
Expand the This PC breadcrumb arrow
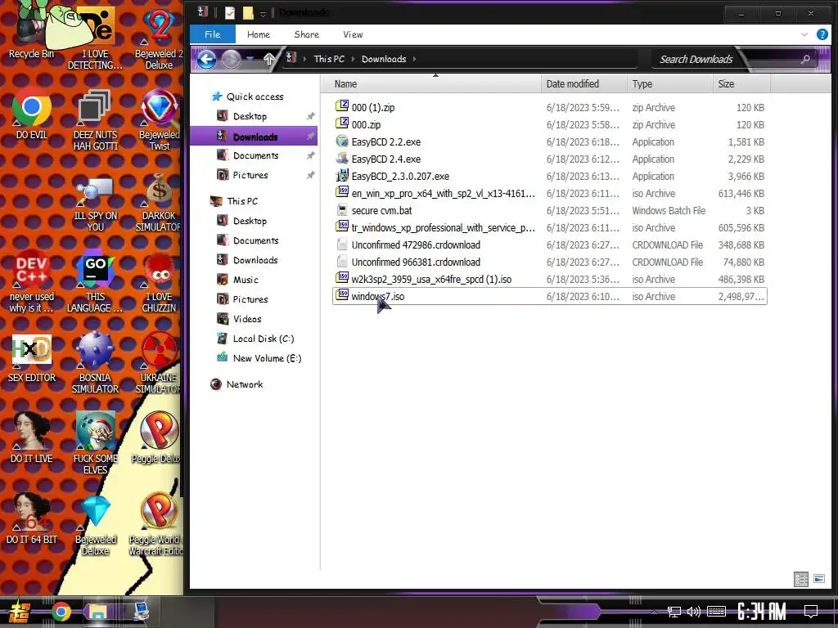pyautogui.click(x=354, y=59)
